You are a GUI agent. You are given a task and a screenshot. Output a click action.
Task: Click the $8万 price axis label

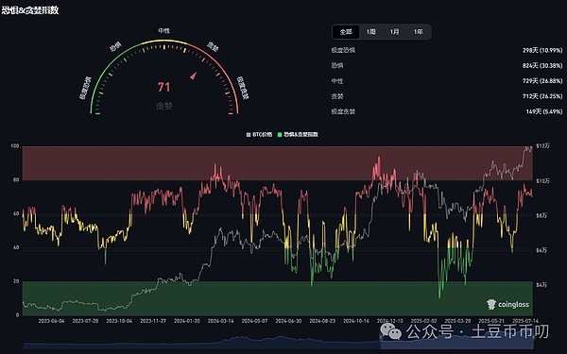tap(541, 215)
